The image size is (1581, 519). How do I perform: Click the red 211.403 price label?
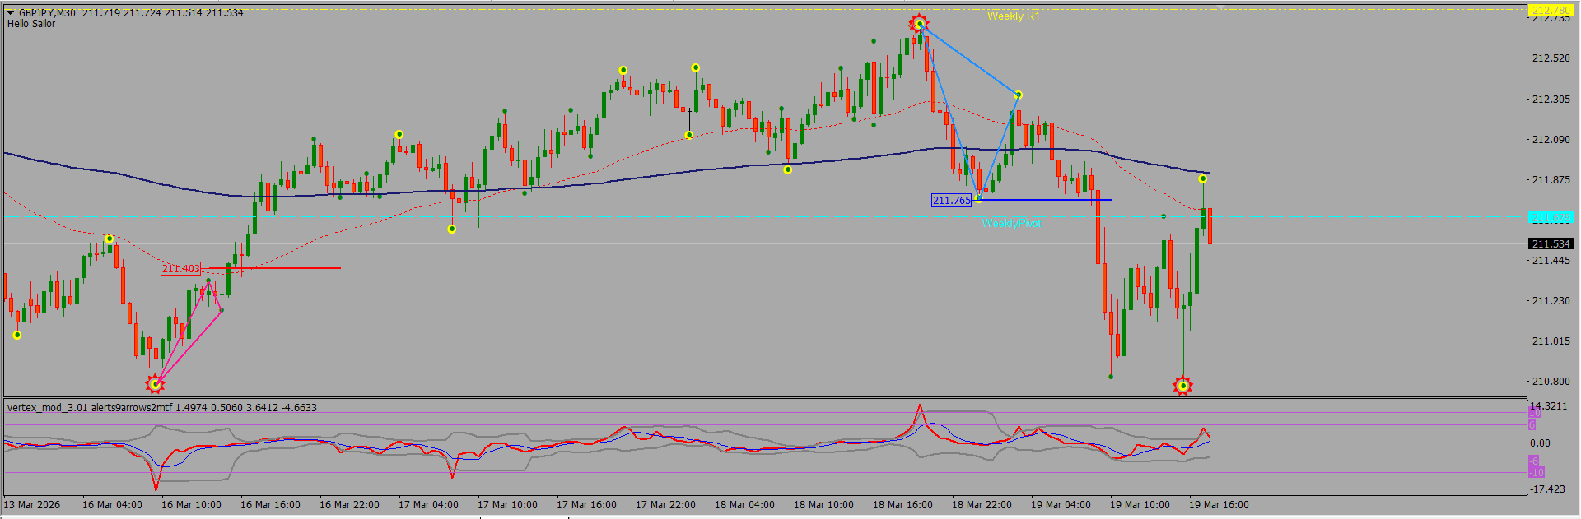coord(180,268)
